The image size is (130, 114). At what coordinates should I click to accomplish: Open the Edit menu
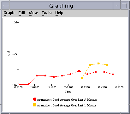(x=22, y=13)
